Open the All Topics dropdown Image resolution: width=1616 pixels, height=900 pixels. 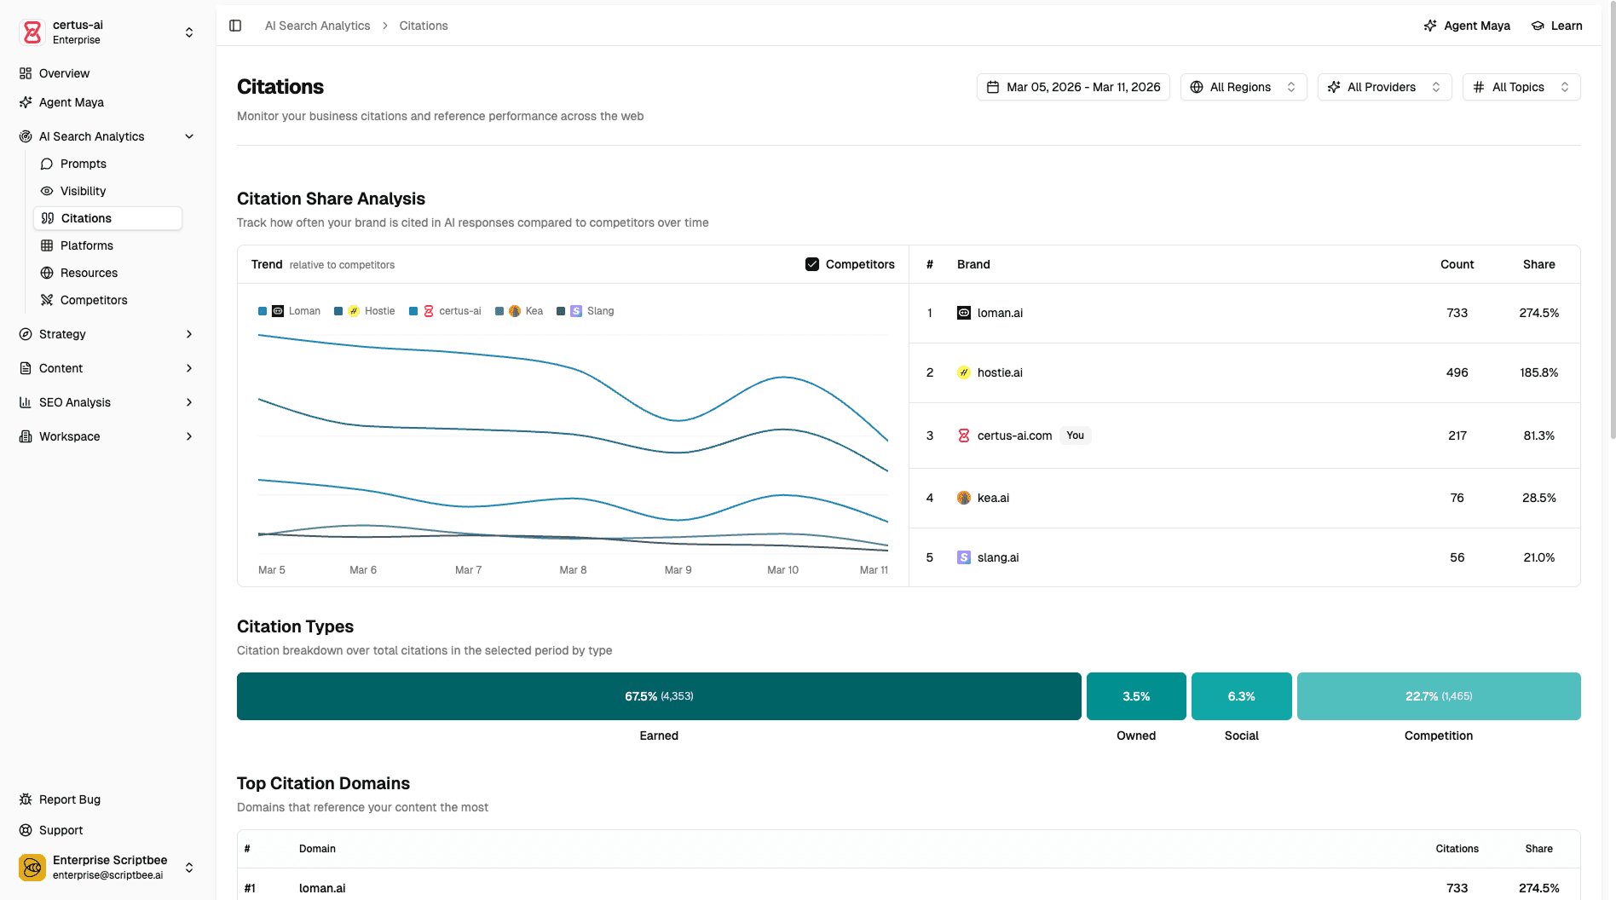pyautogui.click(x=1521, y=87)
